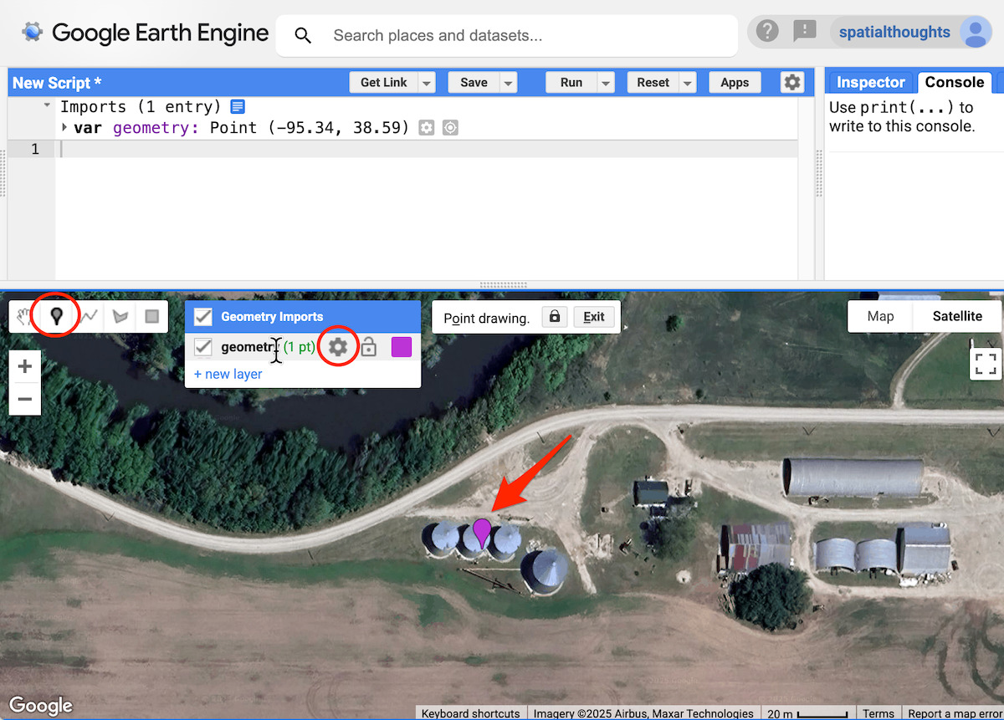Add a new geometry layer
This screenshot has height=720, width=1004.
(228, 374)
